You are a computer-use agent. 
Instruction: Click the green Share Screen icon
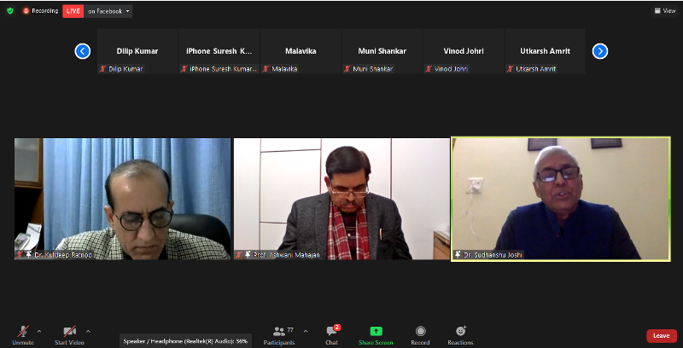point(376,331)
